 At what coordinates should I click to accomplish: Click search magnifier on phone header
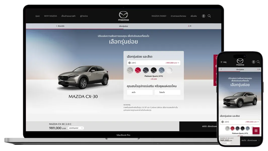258,62
